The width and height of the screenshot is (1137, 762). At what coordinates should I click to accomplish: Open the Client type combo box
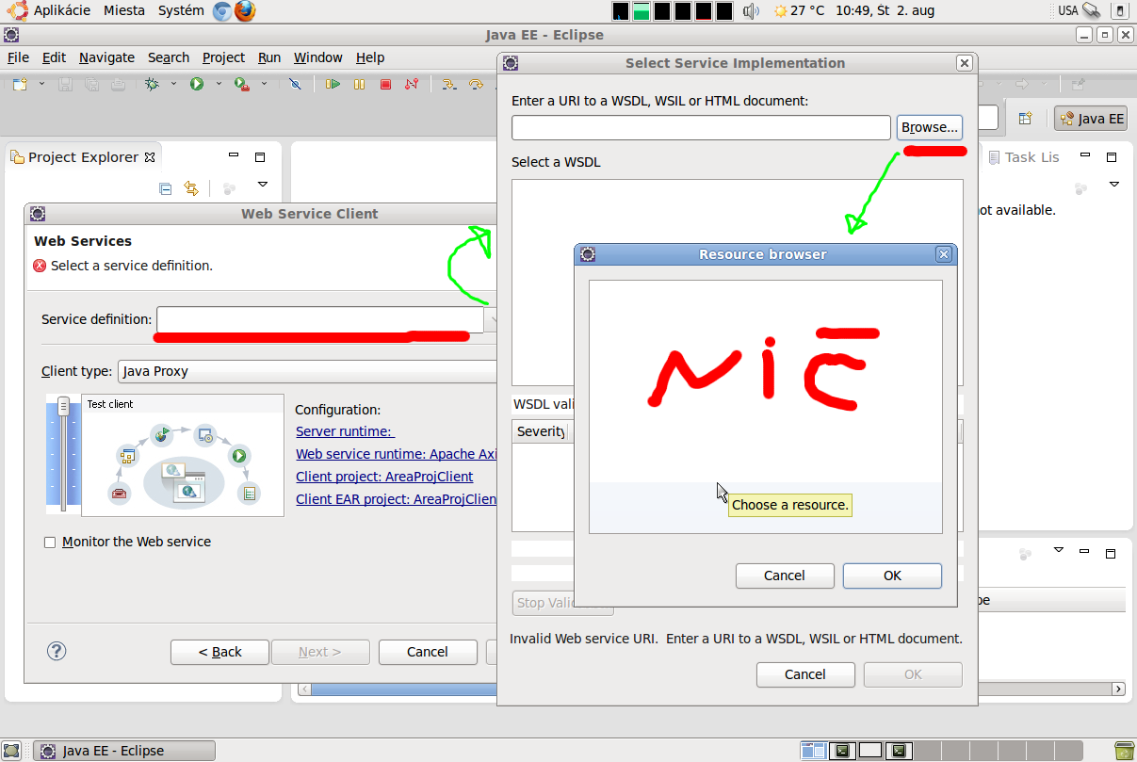click(x=307, y=371)
